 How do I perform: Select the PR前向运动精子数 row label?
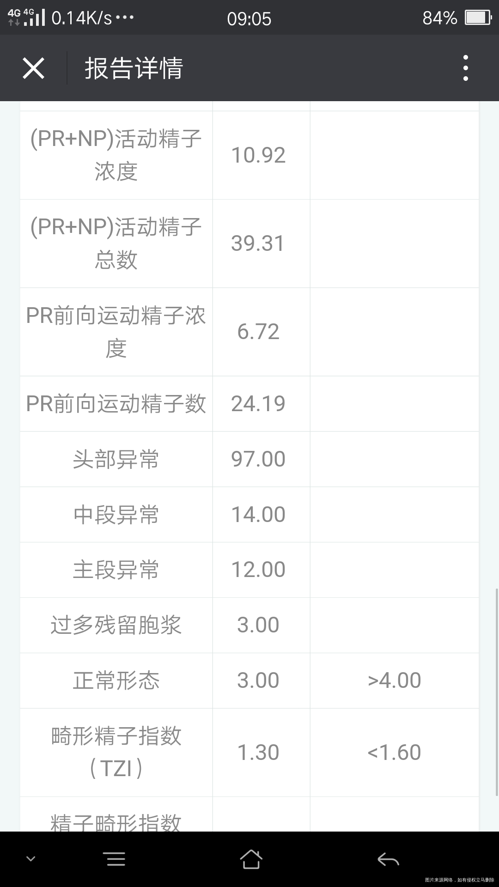pyautogui.click(x=116, y=404)
